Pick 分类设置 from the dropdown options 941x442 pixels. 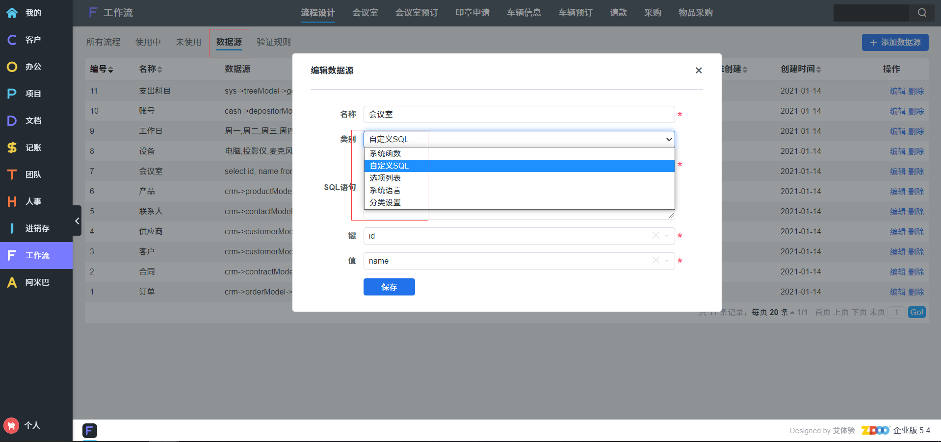point(386,202)
